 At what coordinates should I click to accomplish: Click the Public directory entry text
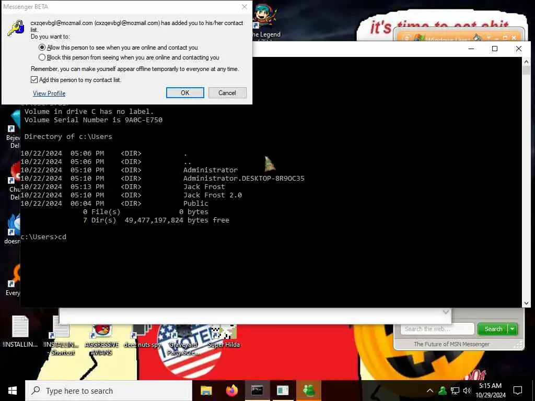click(x=195, y=204)
